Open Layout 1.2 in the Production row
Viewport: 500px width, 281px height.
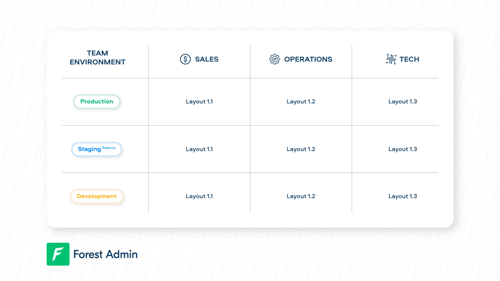[301, 101]
